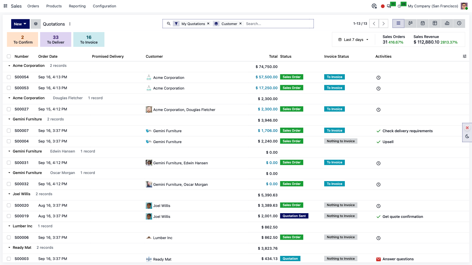Select checkbox for order S00027
The height and width of the screenshot is (265, 472).
coord(9,109)
